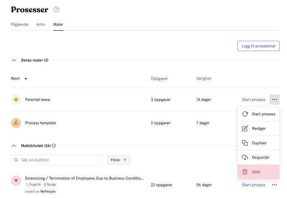This screenshot has width=287, height=198.
Task: Open the Parental leave template name
Action: (x=38, y=100)
